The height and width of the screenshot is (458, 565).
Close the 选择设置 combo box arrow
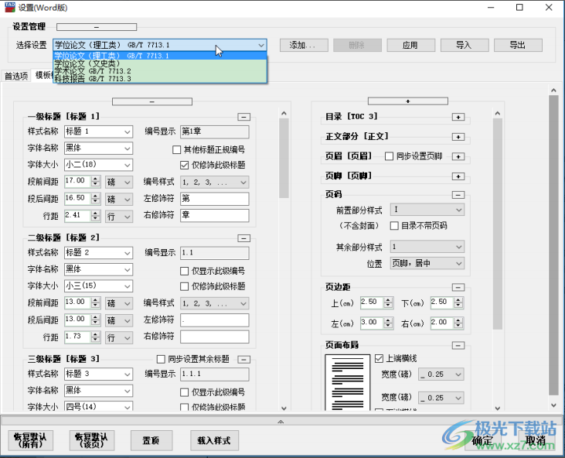[x=261, y=45]
